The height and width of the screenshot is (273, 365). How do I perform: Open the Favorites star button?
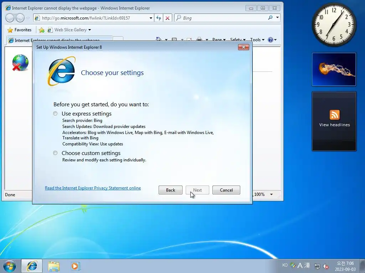point(20,30)
